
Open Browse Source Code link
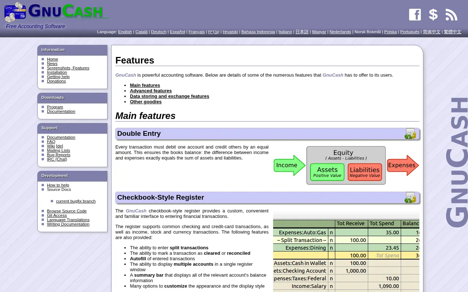[x=67, y=211]
